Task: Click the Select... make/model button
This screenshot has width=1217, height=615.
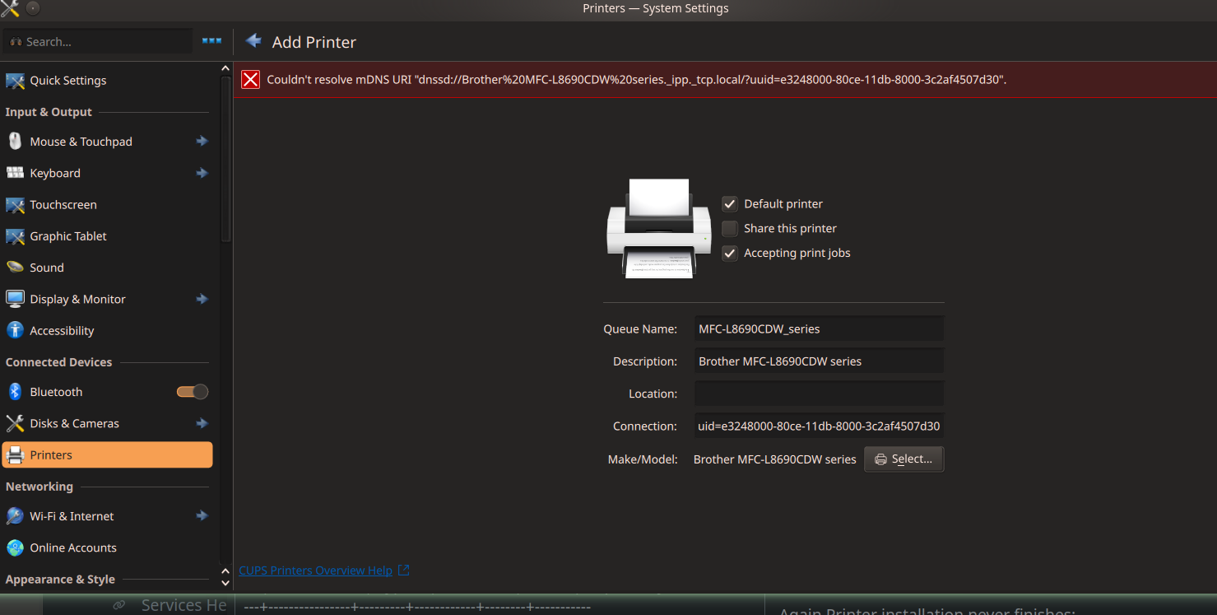Action: pos(903,459)
